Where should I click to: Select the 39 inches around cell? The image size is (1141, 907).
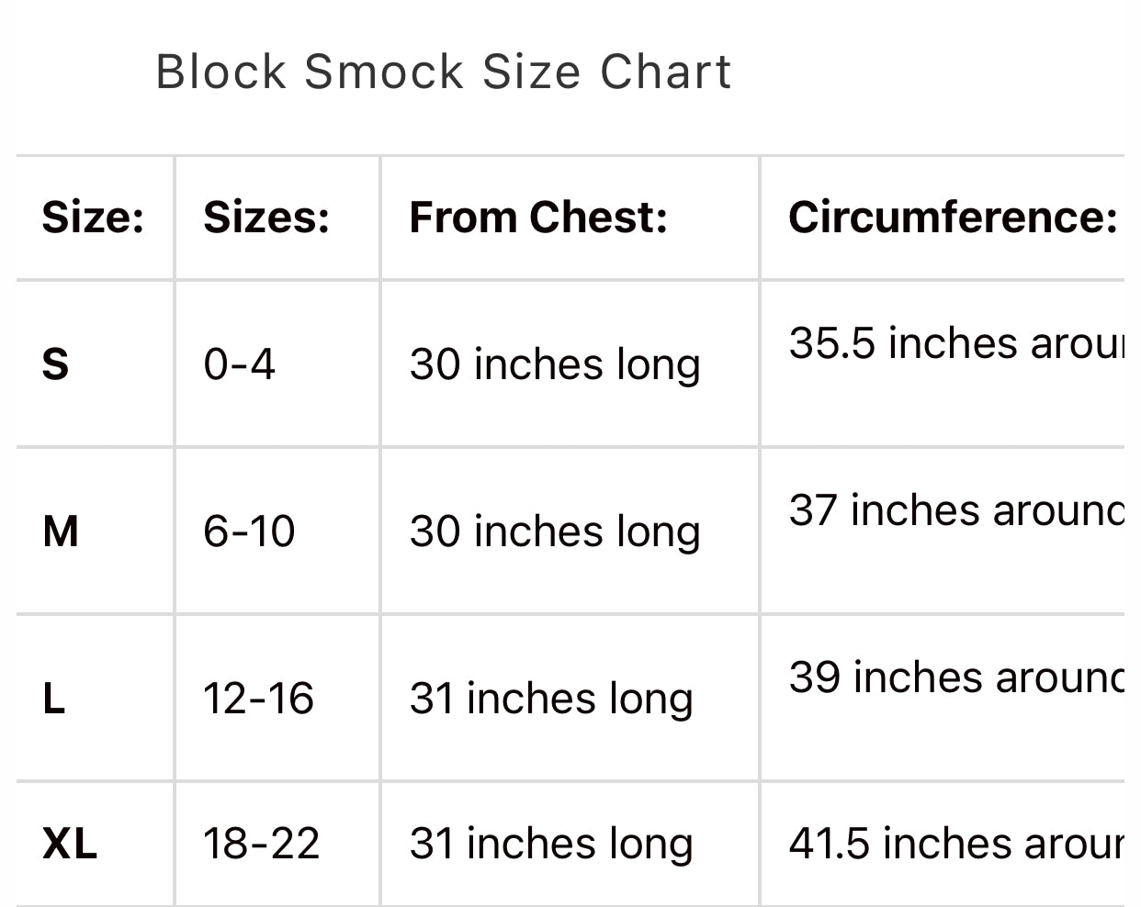pyautogui.click(x=955, y=677)
